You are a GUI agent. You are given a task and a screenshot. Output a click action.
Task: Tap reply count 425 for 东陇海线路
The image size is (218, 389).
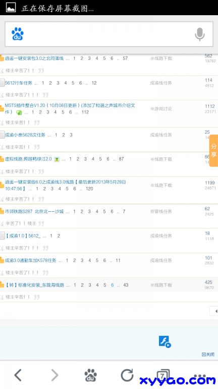tap(208, 282)
